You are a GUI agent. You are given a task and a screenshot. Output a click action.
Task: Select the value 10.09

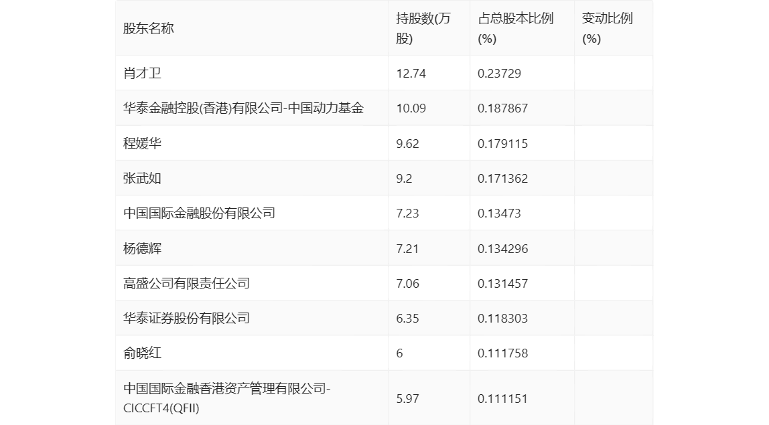(411, 108)
